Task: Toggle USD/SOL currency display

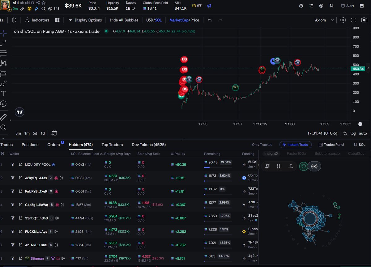Action: 154,20
